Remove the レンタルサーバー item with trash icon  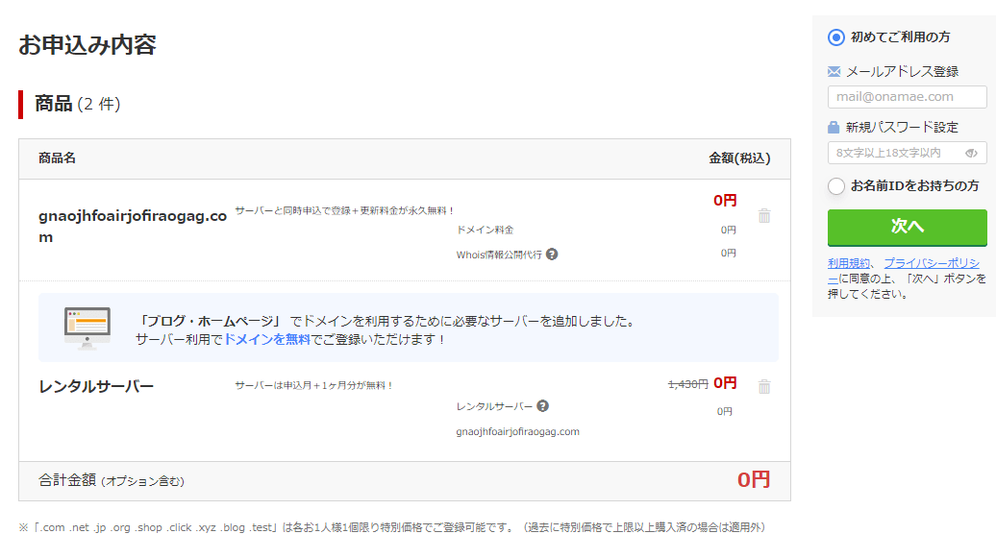(764, 386)
